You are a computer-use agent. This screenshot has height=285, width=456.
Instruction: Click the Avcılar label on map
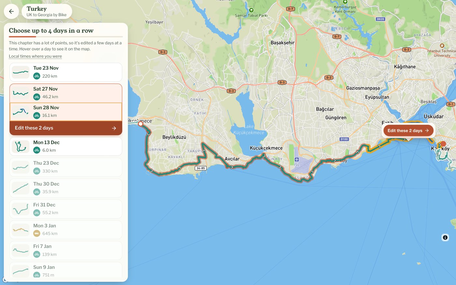232,159
